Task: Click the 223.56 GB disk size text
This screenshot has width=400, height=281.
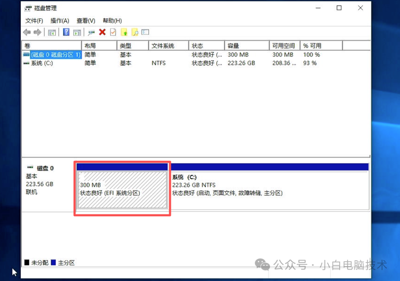Action: [40, 184]
